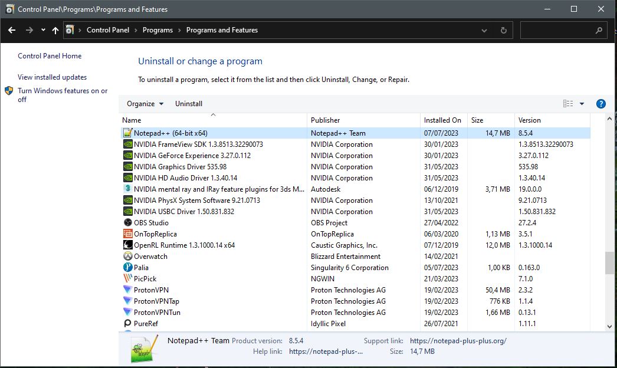This screenshot has width=617, height=368.
Task: Select 'Idyllic Pixel' publisher cell
Action: pyautogui.click(x=328, y=324)
